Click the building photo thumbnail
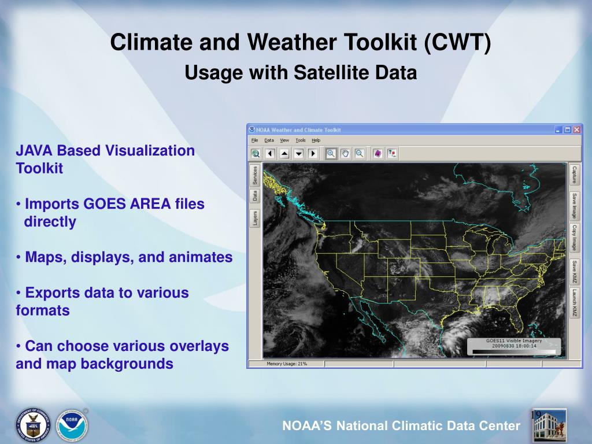 pyautogui.click(x=549, y=425)
